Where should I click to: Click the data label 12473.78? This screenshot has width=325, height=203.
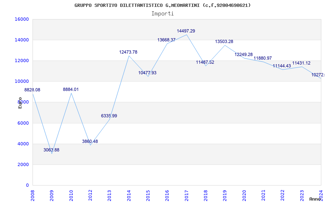pyautogui.click(x=128, y=52)
